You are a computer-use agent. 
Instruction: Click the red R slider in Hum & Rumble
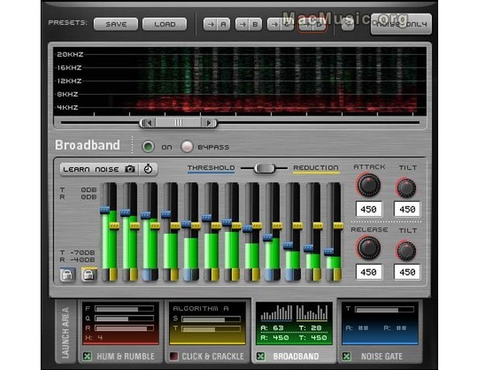pyautogui.click(x=124, y=329)
